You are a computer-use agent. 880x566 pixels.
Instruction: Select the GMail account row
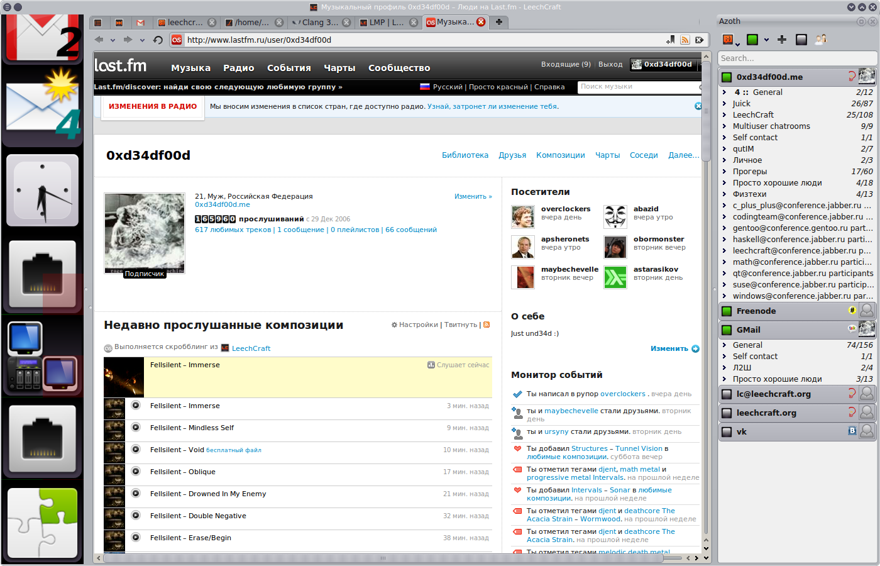coord(797,330)
